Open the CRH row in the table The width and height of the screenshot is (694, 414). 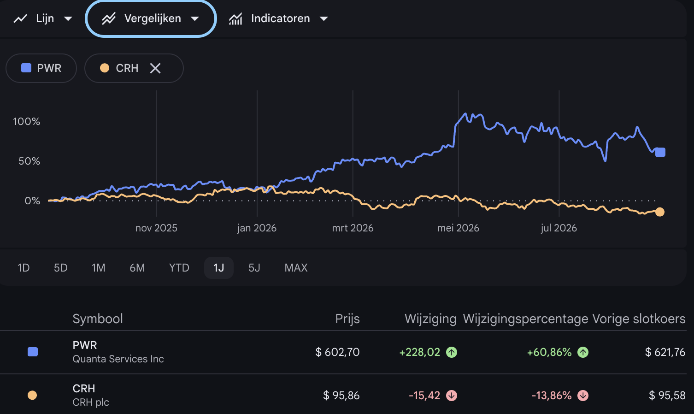[343, 395]
